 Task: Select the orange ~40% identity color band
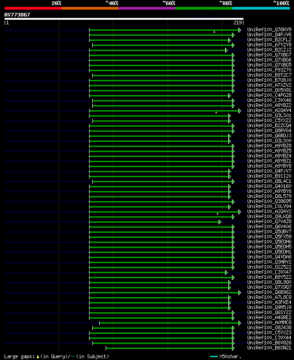click(x=90, y=8)
